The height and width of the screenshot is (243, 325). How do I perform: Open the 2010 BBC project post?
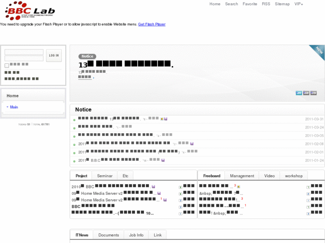point(111,186)
